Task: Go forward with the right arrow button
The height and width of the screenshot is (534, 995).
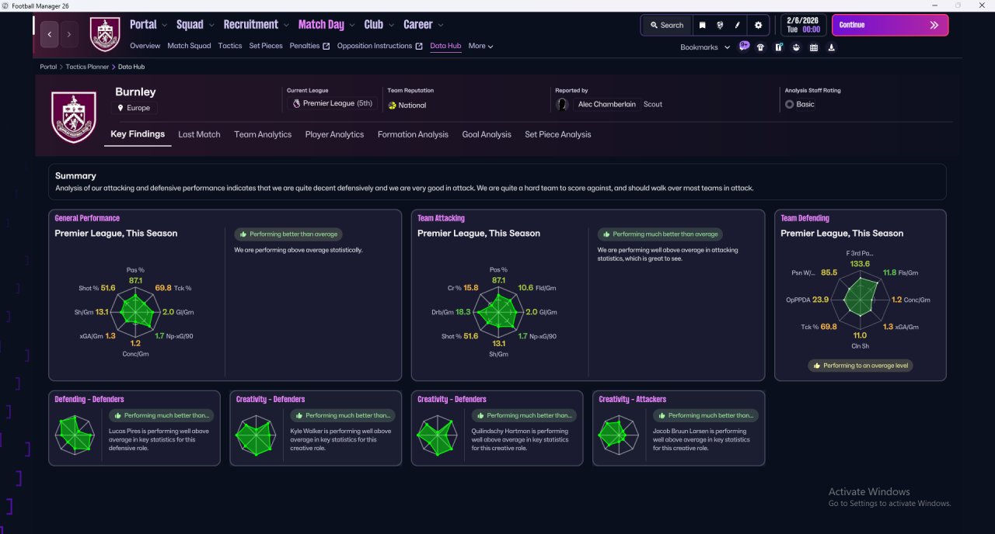Action: [69, 34]
